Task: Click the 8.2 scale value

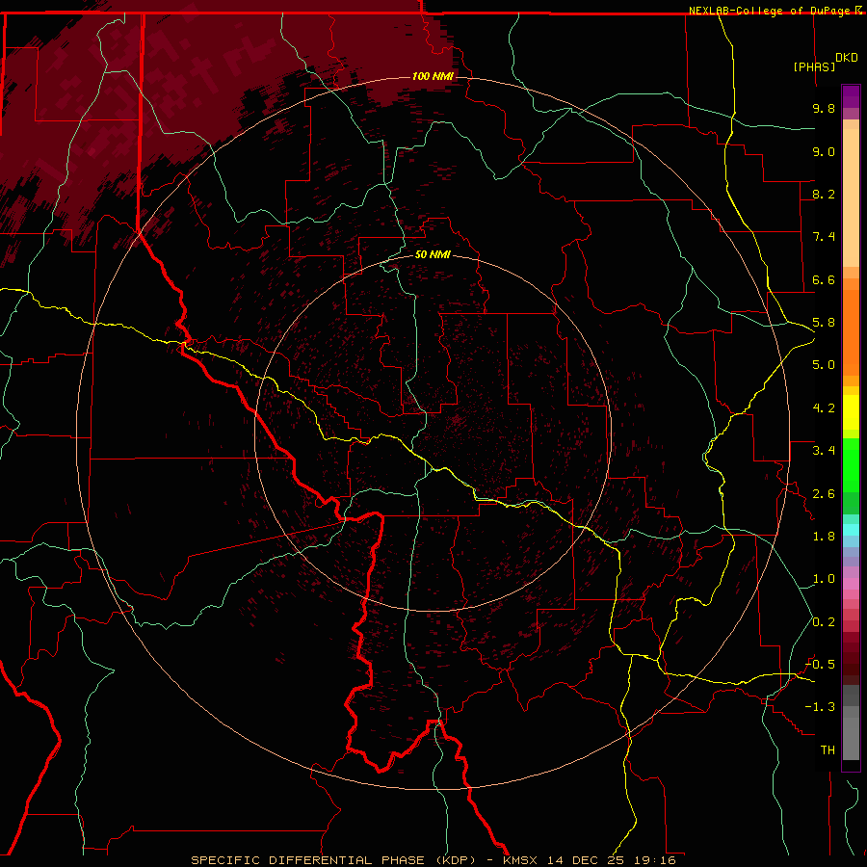Action: click(x=824, y=194)
